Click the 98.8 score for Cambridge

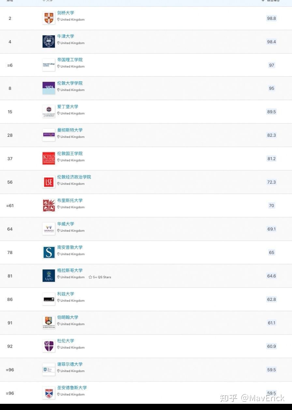tap(271, 18)
